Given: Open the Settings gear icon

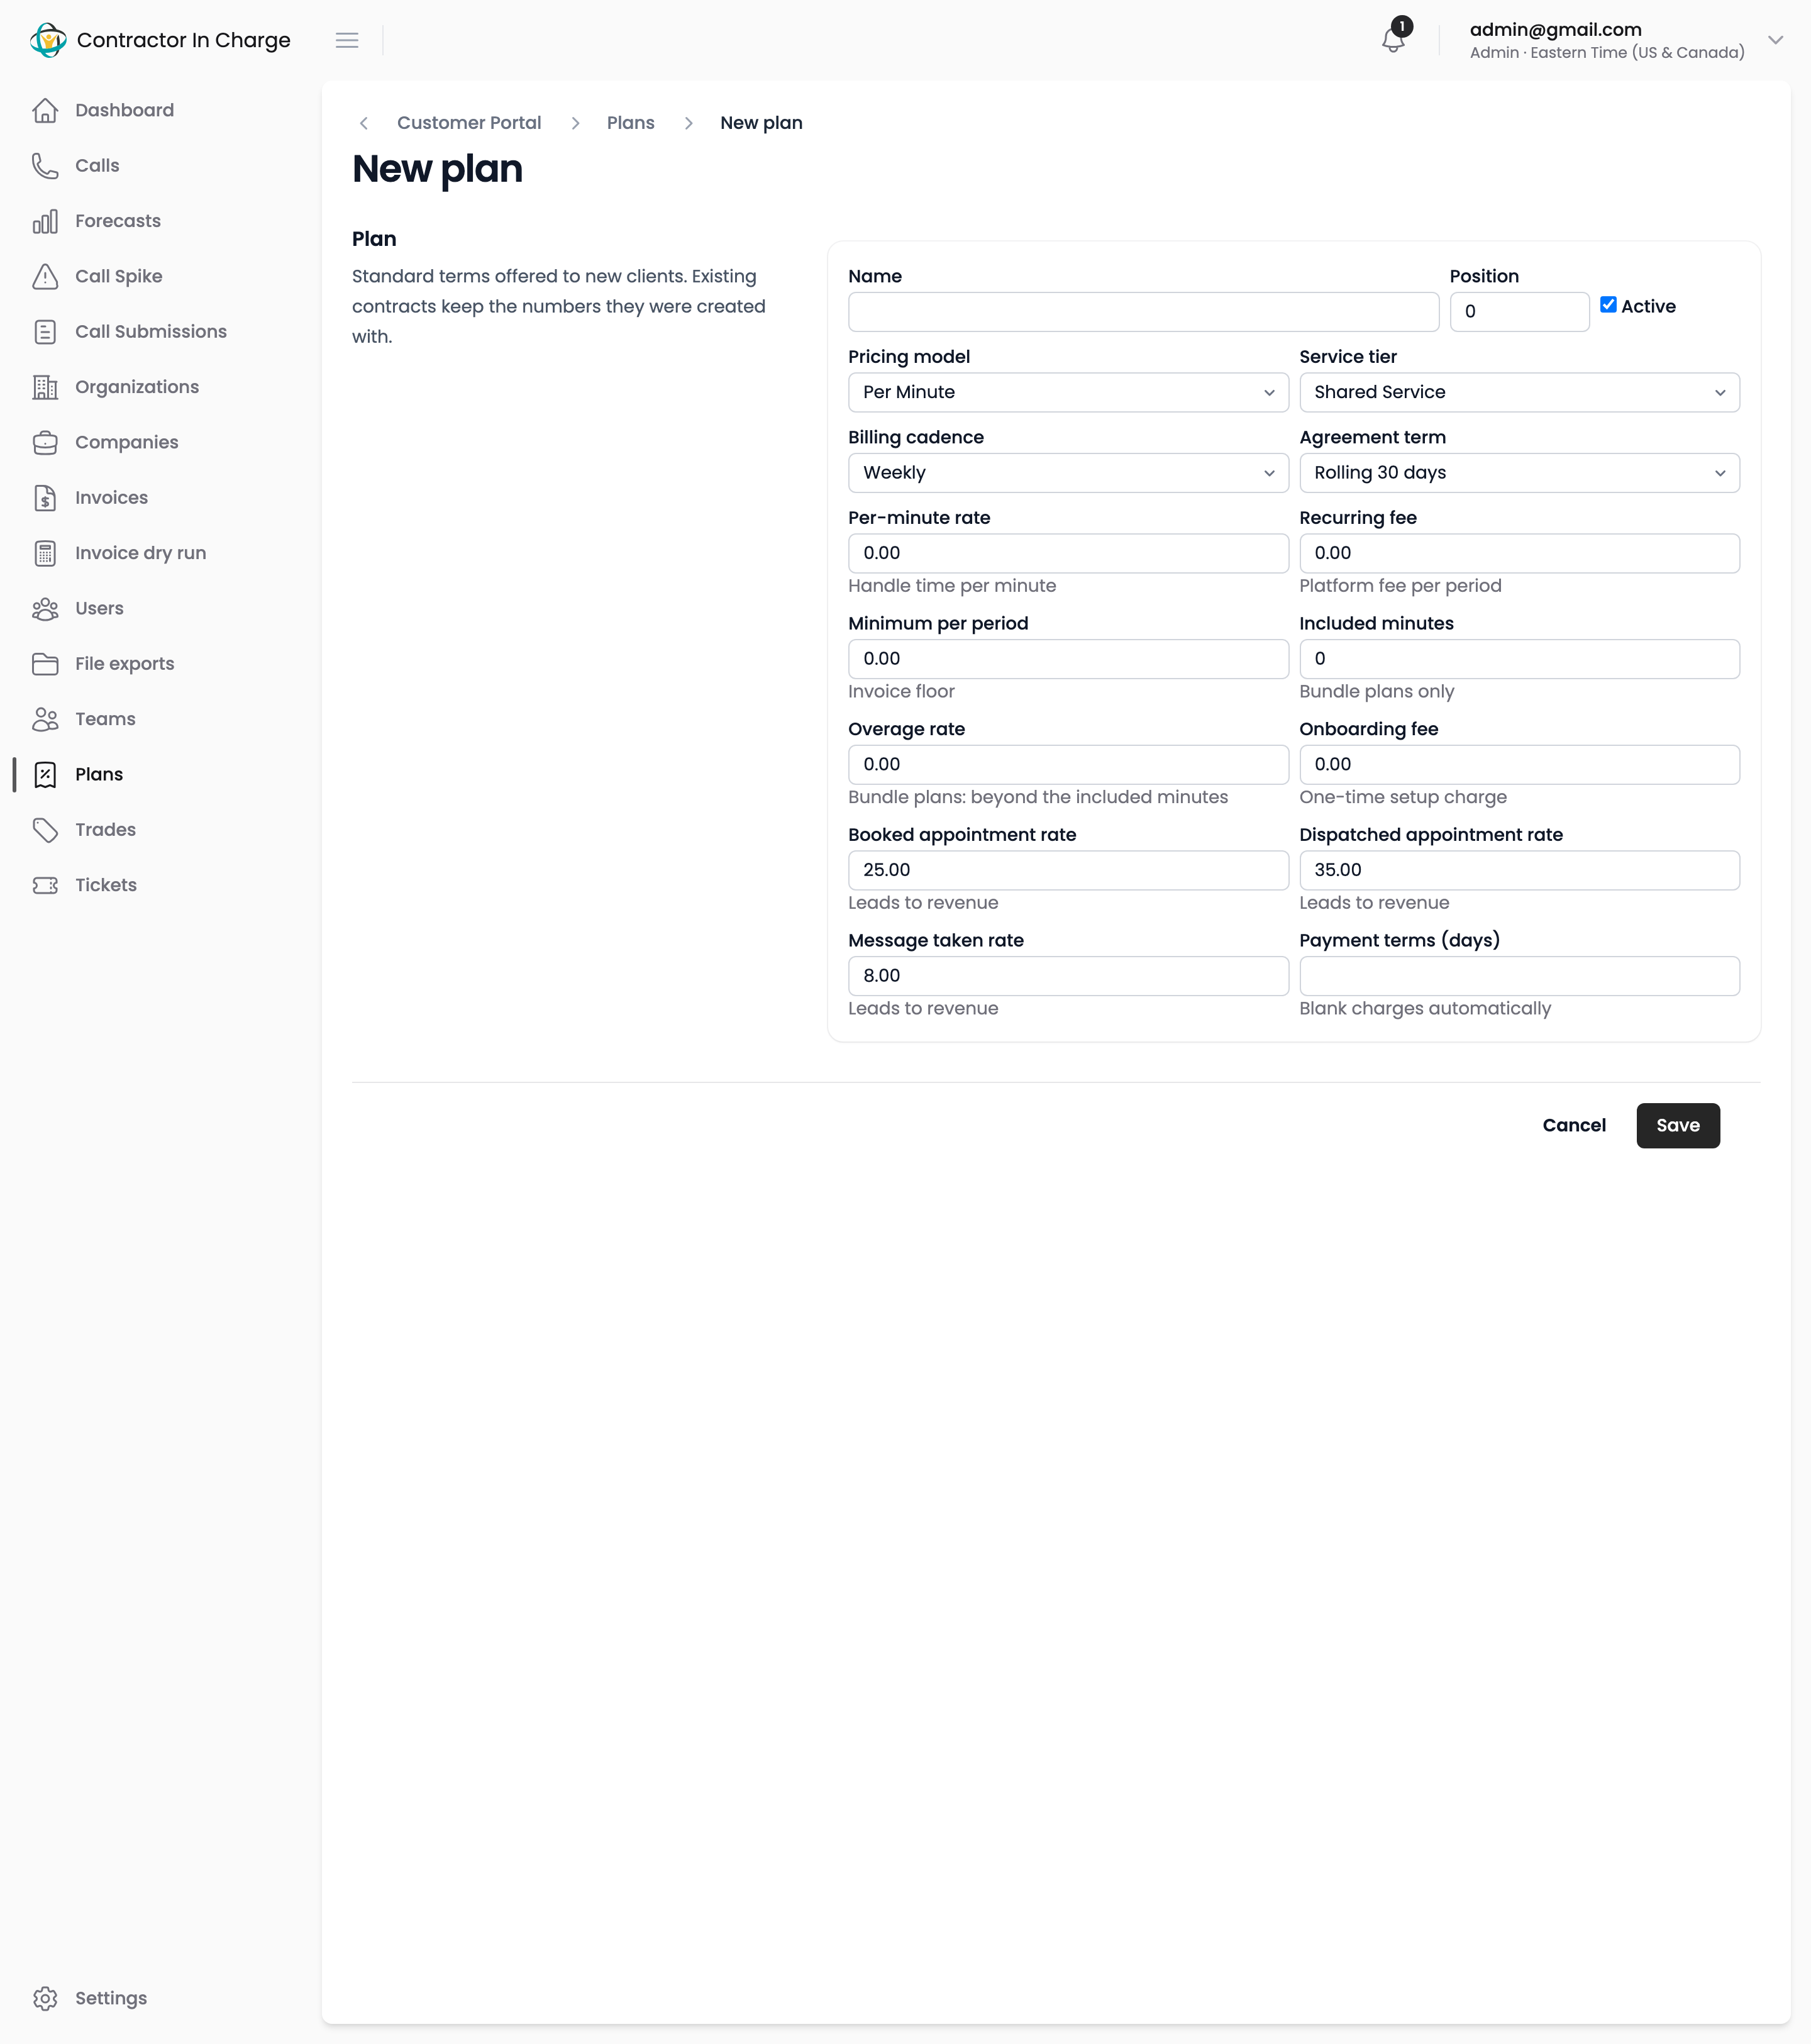Looking at the screenshot, I should point(45,1998).
